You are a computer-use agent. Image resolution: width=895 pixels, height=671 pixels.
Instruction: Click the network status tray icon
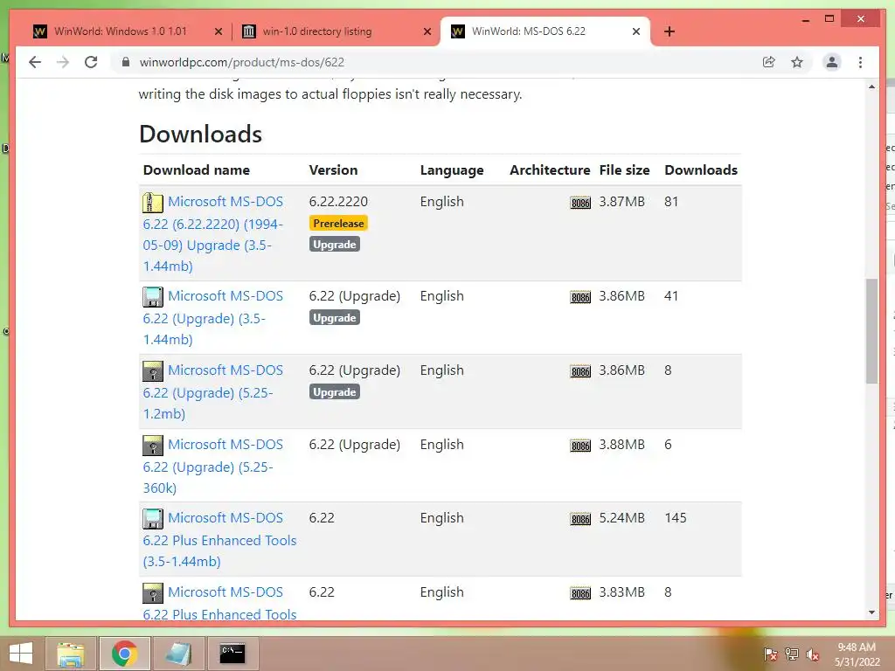point(792,654)
